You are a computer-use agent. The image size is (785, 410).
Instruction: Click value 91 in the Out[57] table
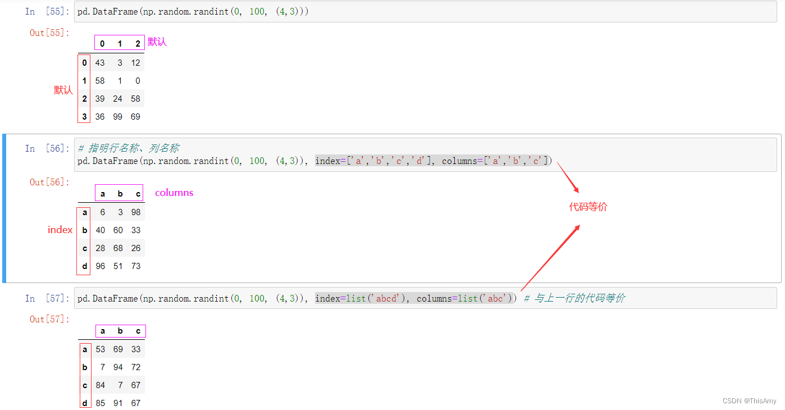pyautogui.click(x=117, y=403)
